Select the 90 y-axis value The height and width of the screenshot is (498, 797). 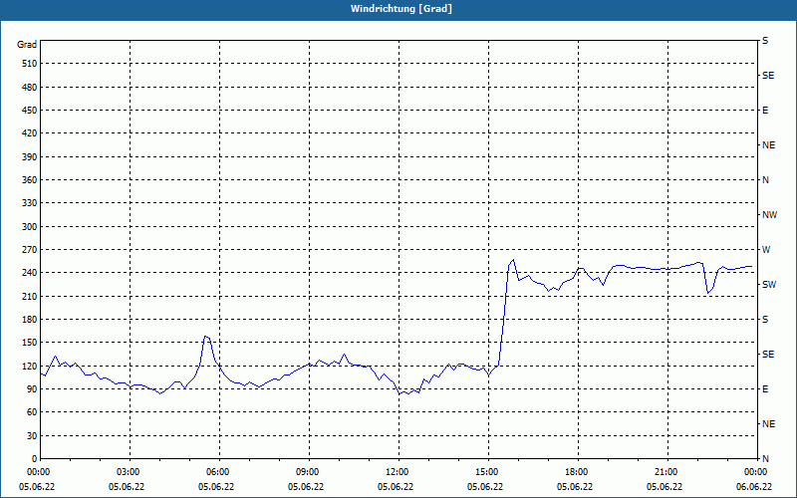pyautogui.click(x=32, y=389)
